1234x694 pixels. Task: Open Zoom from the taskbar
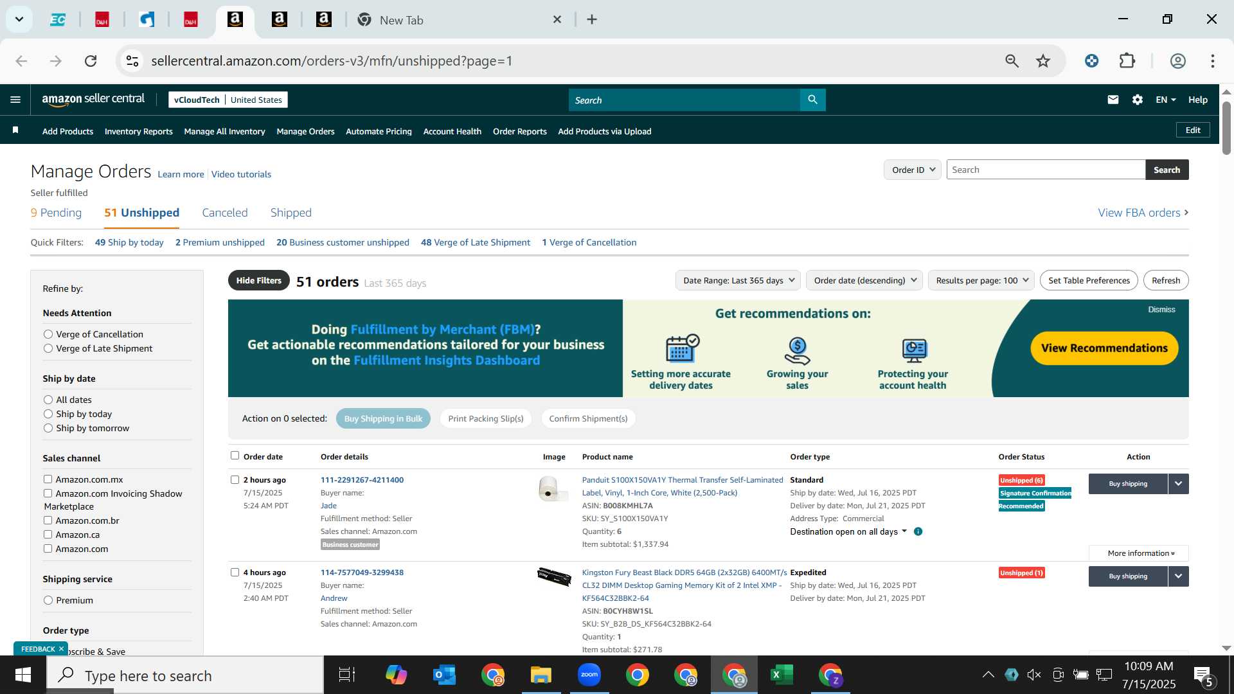pyautogui.click(x=589, y=675)
